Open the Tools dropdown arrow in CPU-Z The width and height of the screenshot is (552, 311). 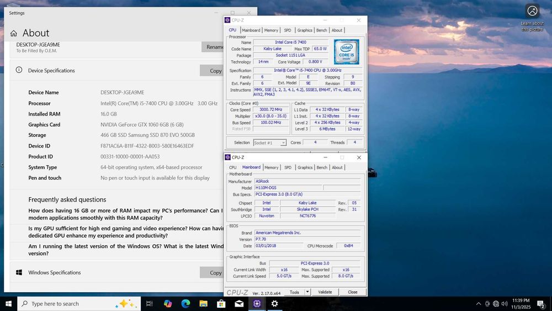tap(307, 292)
